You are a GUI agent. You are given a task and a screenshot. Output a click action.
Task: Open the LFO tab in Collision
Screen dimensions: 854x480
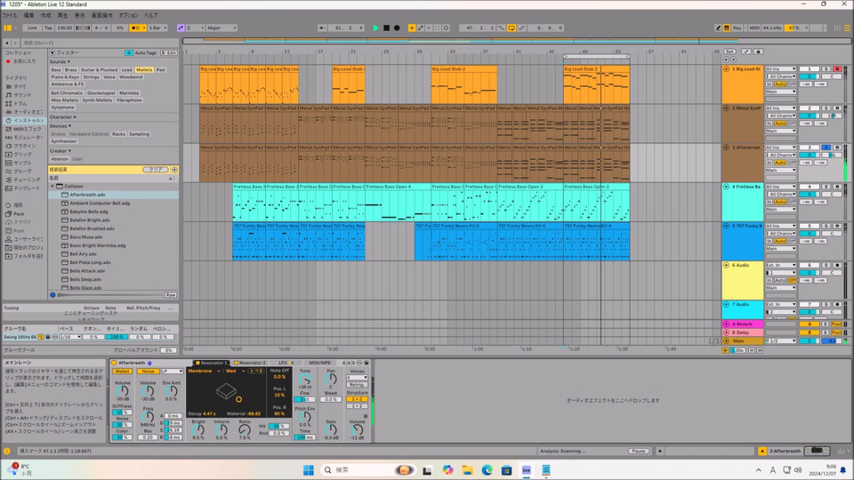click(283, 363)
